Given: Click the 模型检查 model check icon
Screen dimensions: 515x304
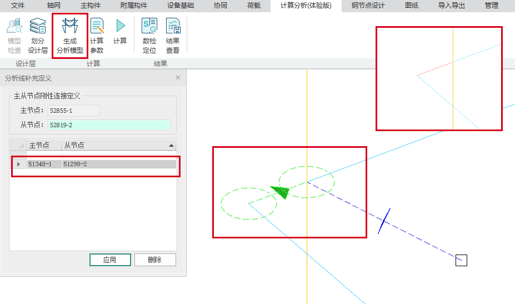Looking at the screenshot, I should point(14,36).
